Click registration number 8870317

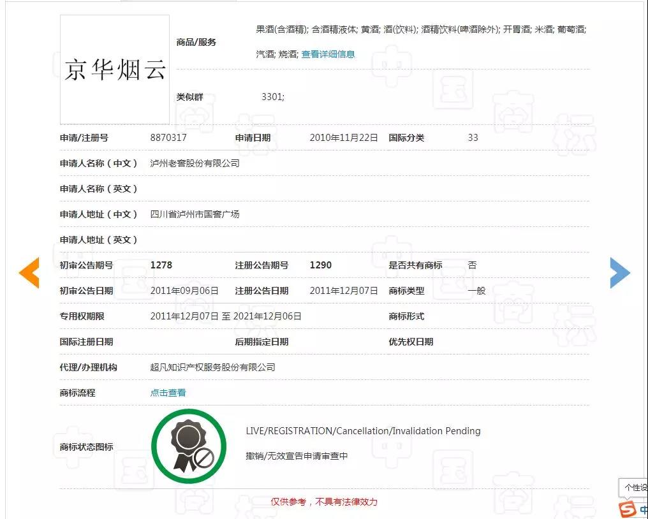168,138
